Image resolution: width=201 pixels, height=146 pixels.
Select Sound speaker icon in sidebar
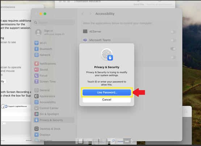(x=37, y=69)
